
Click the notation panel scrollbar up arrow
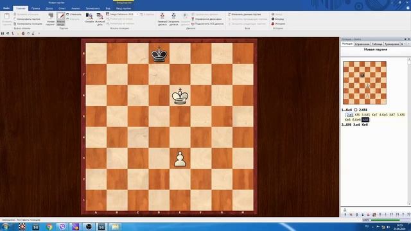tap(409, 60)
